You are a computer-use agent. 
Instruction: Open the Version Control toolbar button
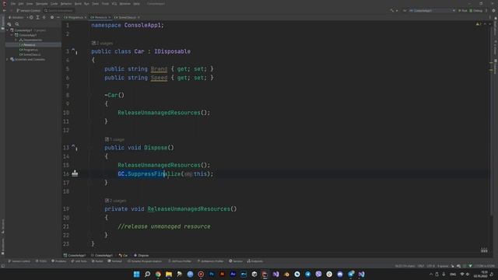(29, 10)
